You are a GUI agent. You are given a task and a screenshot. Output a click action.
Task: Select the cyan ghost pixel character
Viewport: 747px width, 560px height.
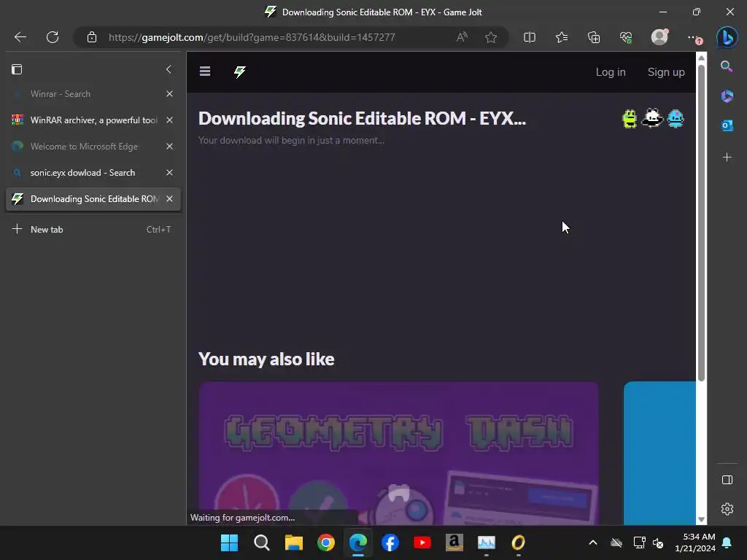(x=676, y=119)
